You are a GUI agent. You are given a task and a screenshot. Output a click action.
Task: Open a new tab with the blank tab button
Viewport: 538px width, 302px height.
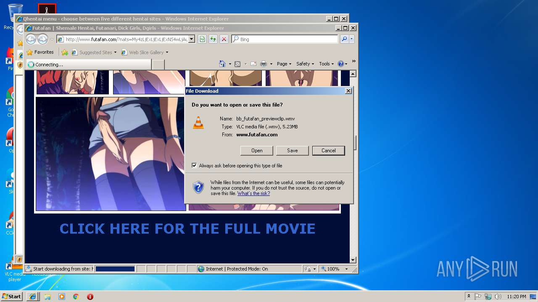point(158,65)
